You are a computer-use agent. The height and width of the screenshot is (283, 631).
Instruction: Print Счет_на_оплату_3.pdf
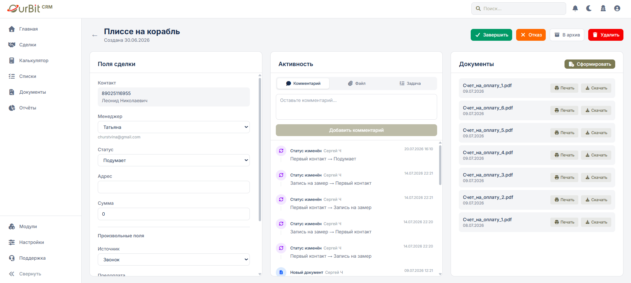(x=564, y=177)
